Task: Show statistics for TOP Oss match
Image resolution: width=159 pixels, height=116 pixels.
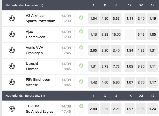Action: 81,106
